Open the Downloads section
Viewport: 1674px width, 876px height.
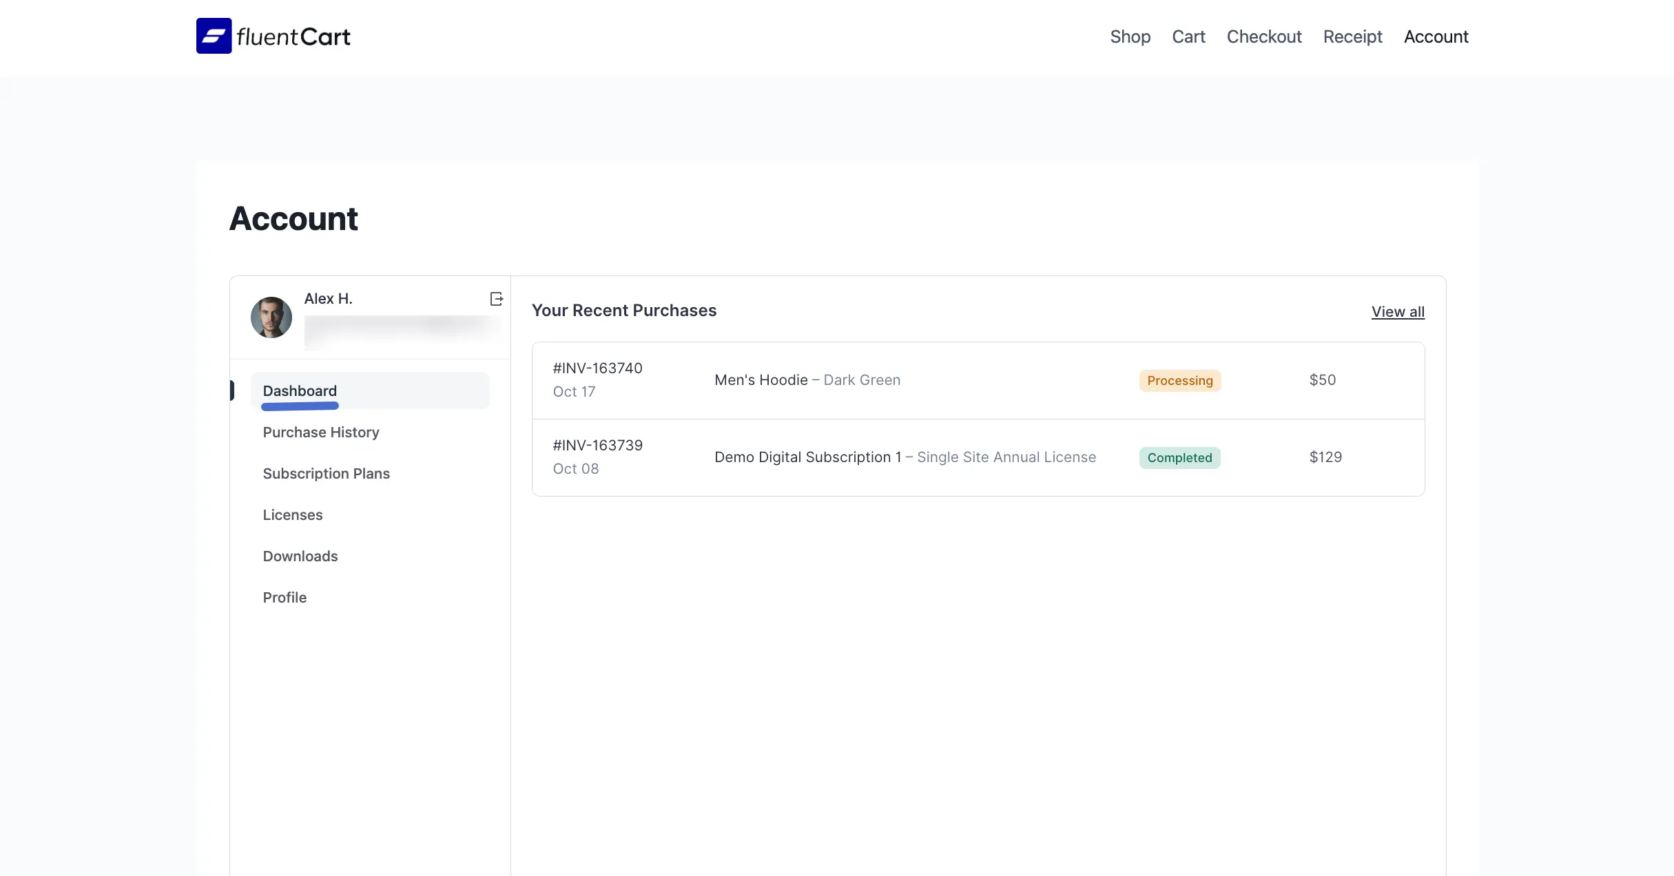(300, 556)
